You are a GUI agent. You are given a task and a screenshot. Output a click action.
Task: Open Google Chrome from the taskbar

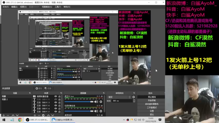(20, 120)
